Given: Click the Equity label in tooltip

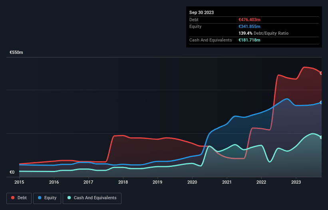Looking at the screenshot, I should (195, 26).
